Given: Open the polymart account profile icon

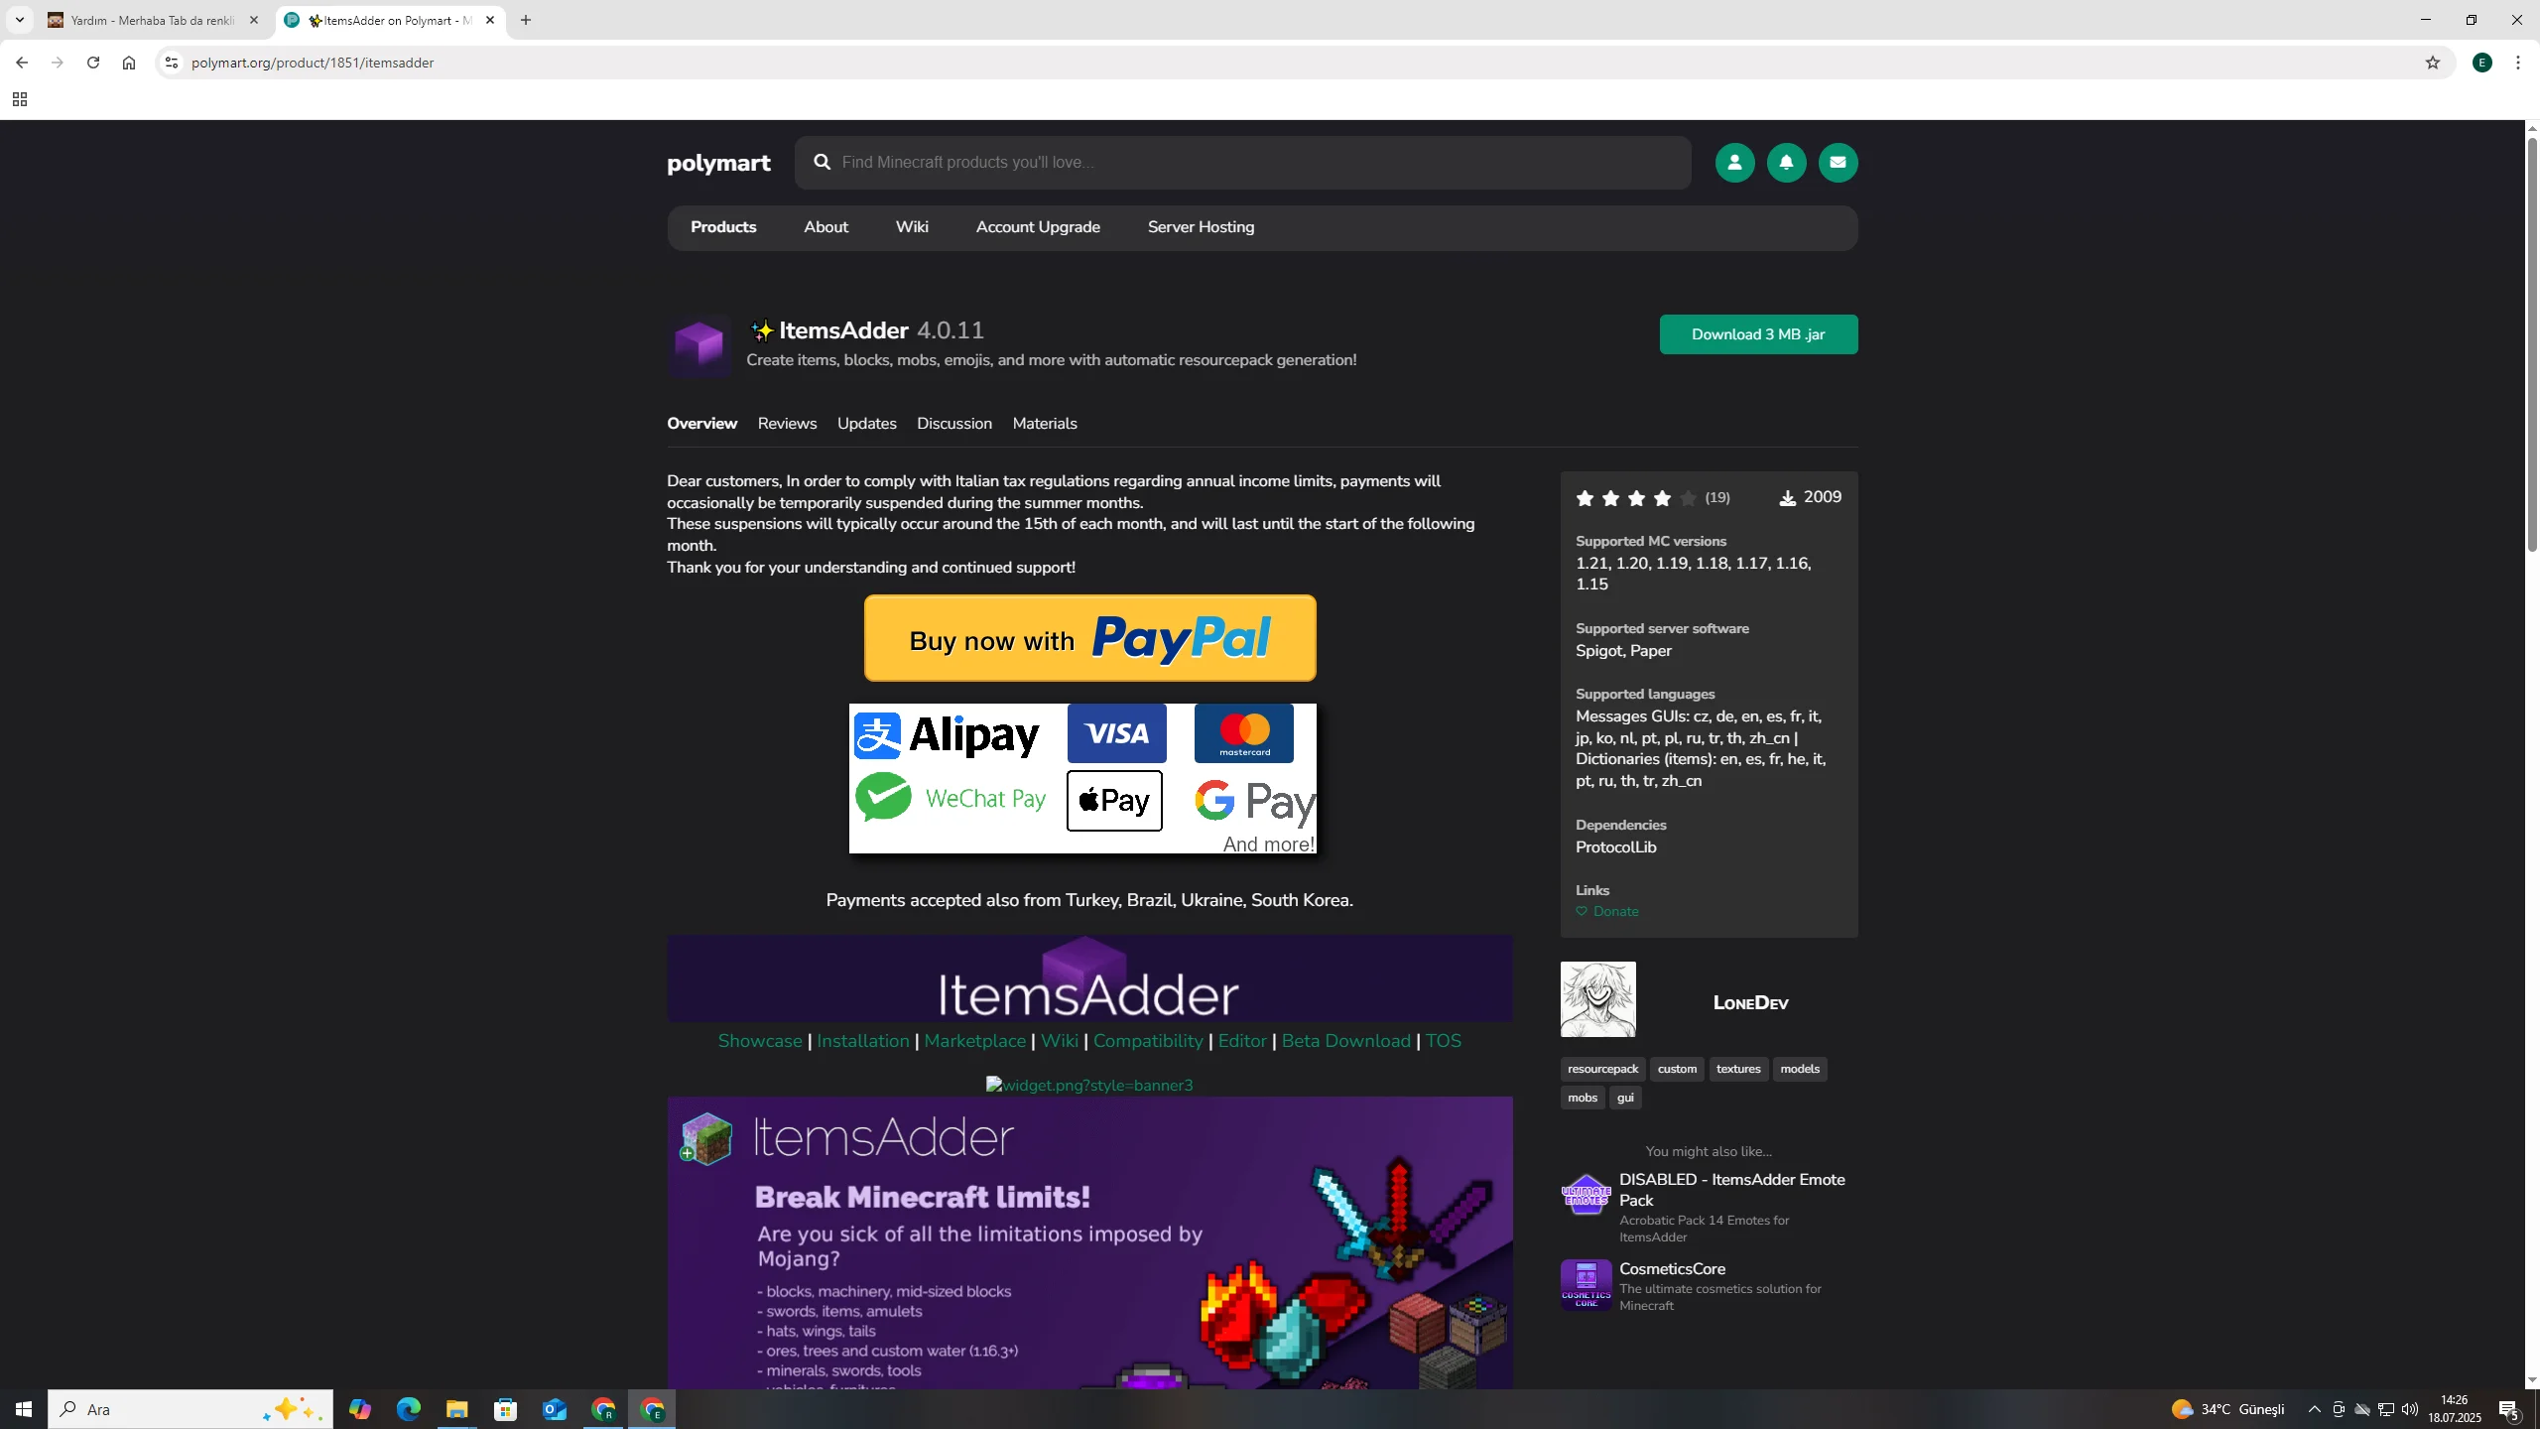Looking at the screenshot, I should point(1734,163).
